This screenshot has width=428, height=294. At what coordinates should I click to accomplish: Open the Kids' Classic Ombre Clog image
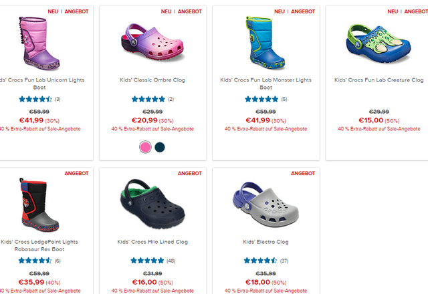(x=152, y=41)
